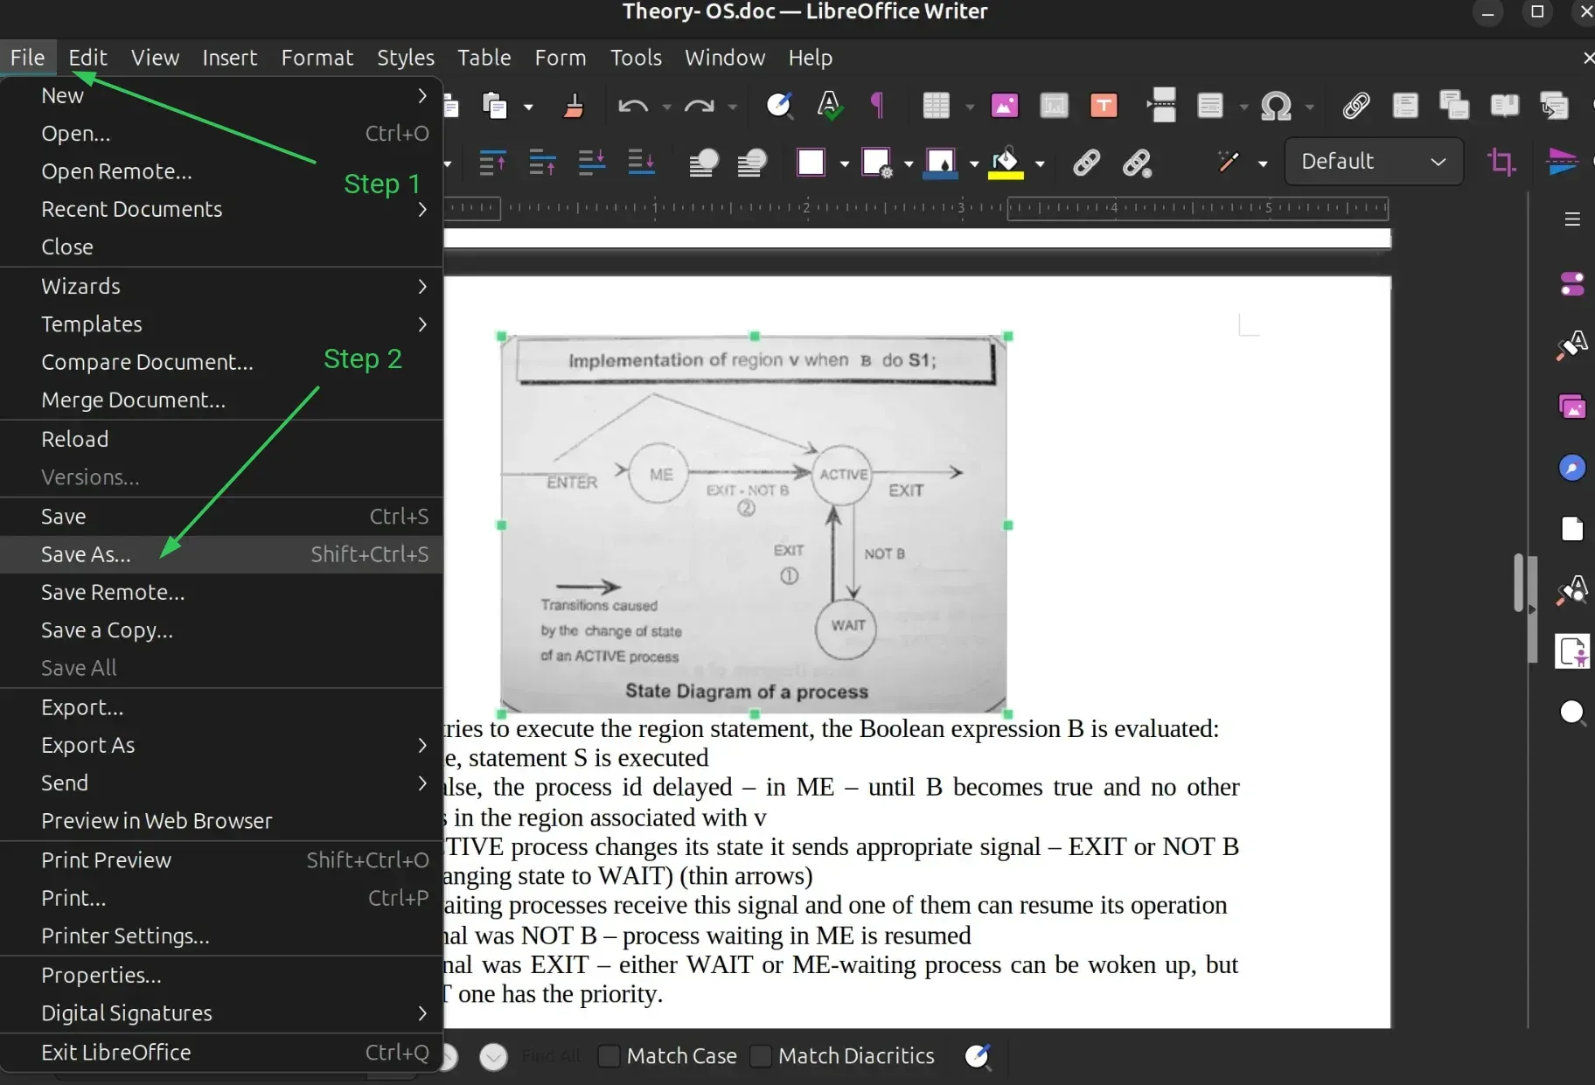The width and height of the screenshot is (1595, 1085).
Task: Open Find & Replace from the toolbar
Action: click(x=779, y=106)
